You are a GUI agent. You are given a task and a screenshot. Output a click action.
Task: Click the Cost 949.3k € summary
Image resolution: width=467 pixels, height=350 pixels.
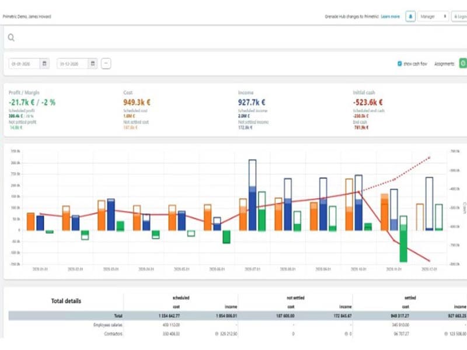138,102
